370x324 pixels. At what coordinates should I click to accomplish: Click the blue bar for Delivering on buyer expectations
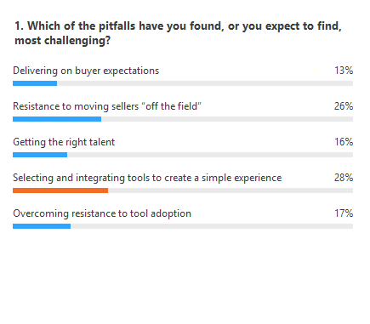pos(35,83)
